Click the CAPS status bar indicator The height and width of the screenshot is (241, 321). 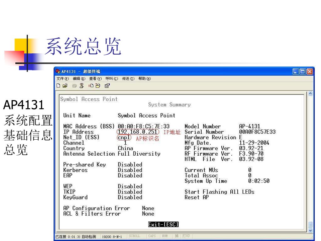pyautogui.click(x=152, y=236)
